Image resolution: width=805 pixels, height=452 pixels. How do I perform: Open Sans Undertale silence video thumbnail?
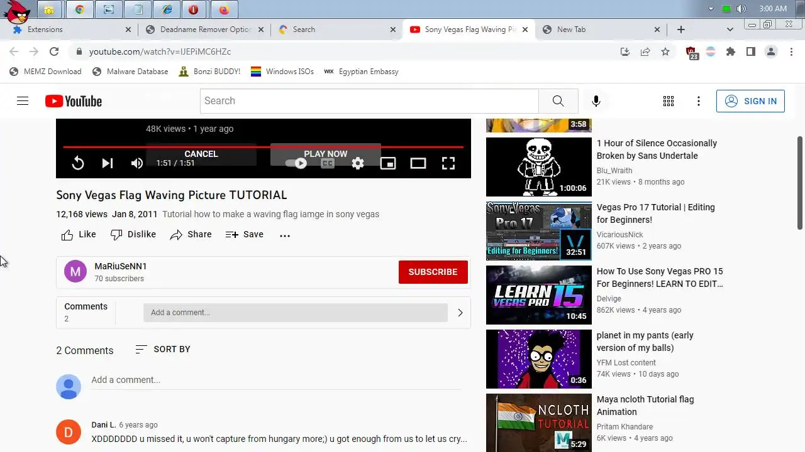539,167
